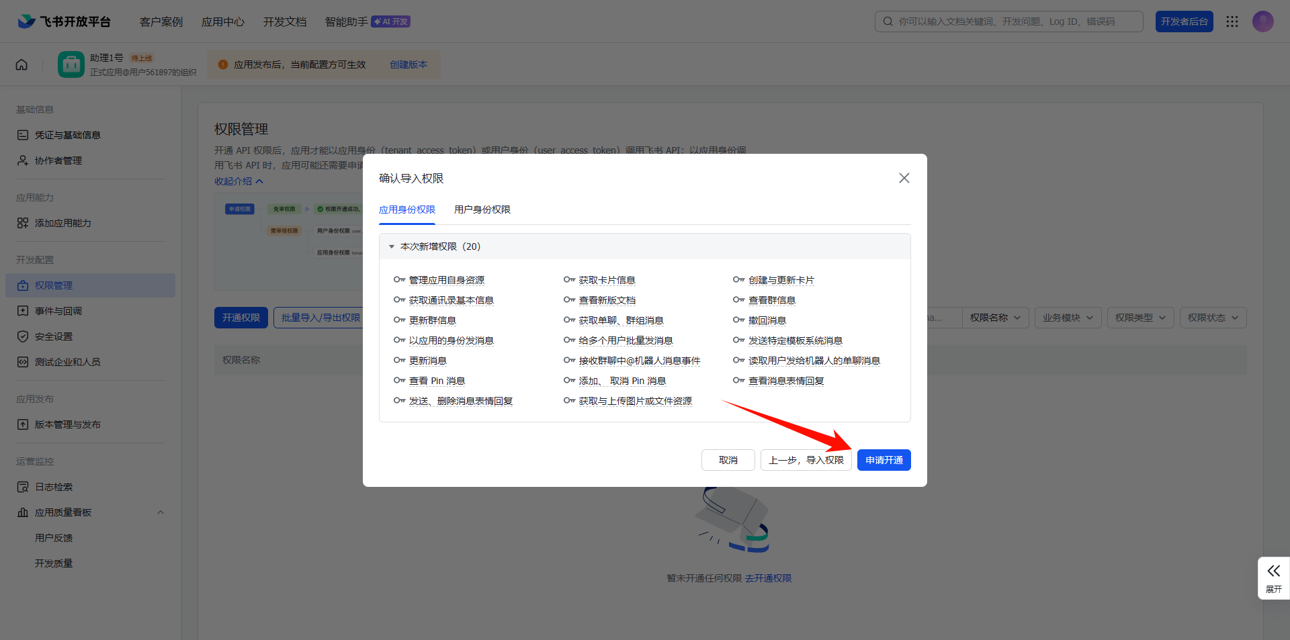
Task: Click the 创建版本 link
Action: pyautogui.click(x=408, y=64)
